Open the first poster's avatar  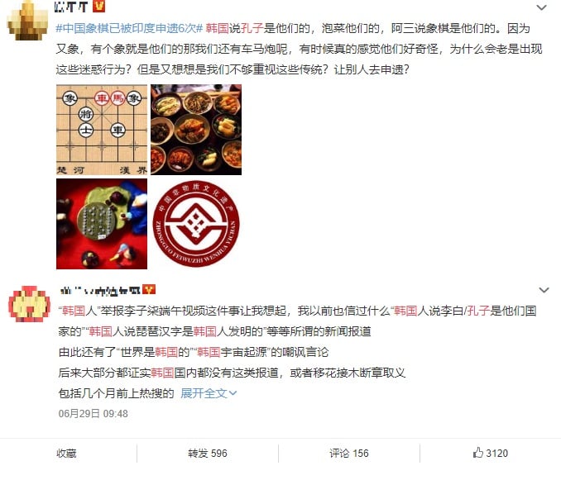pos(27,20)
